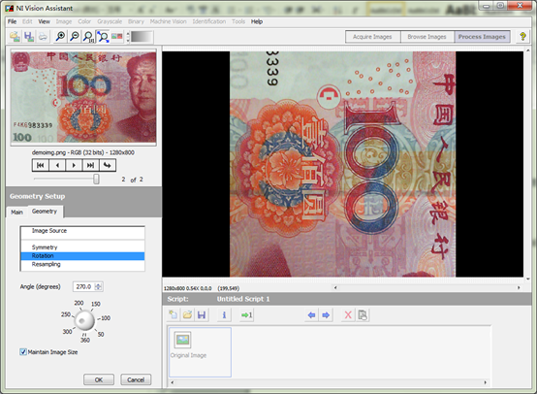Toggle the Maintain Image Size checkbox
Image resolution: width=537 pixels, height=394 pixels.
click(x=23, y=352)
